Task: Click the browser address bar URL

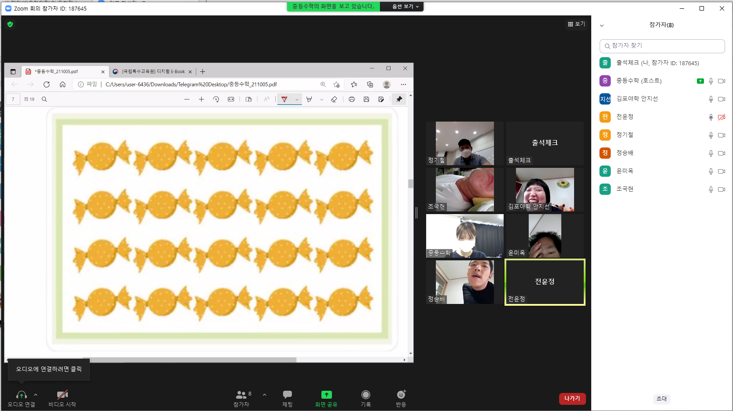Action: click(191, 85)
